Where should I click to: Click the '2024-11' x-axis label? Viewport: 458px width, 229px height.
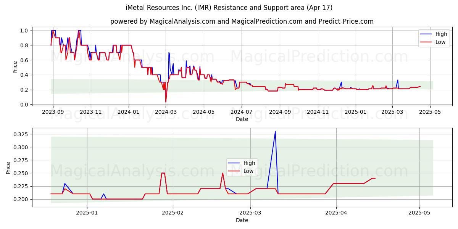point(318,112)
